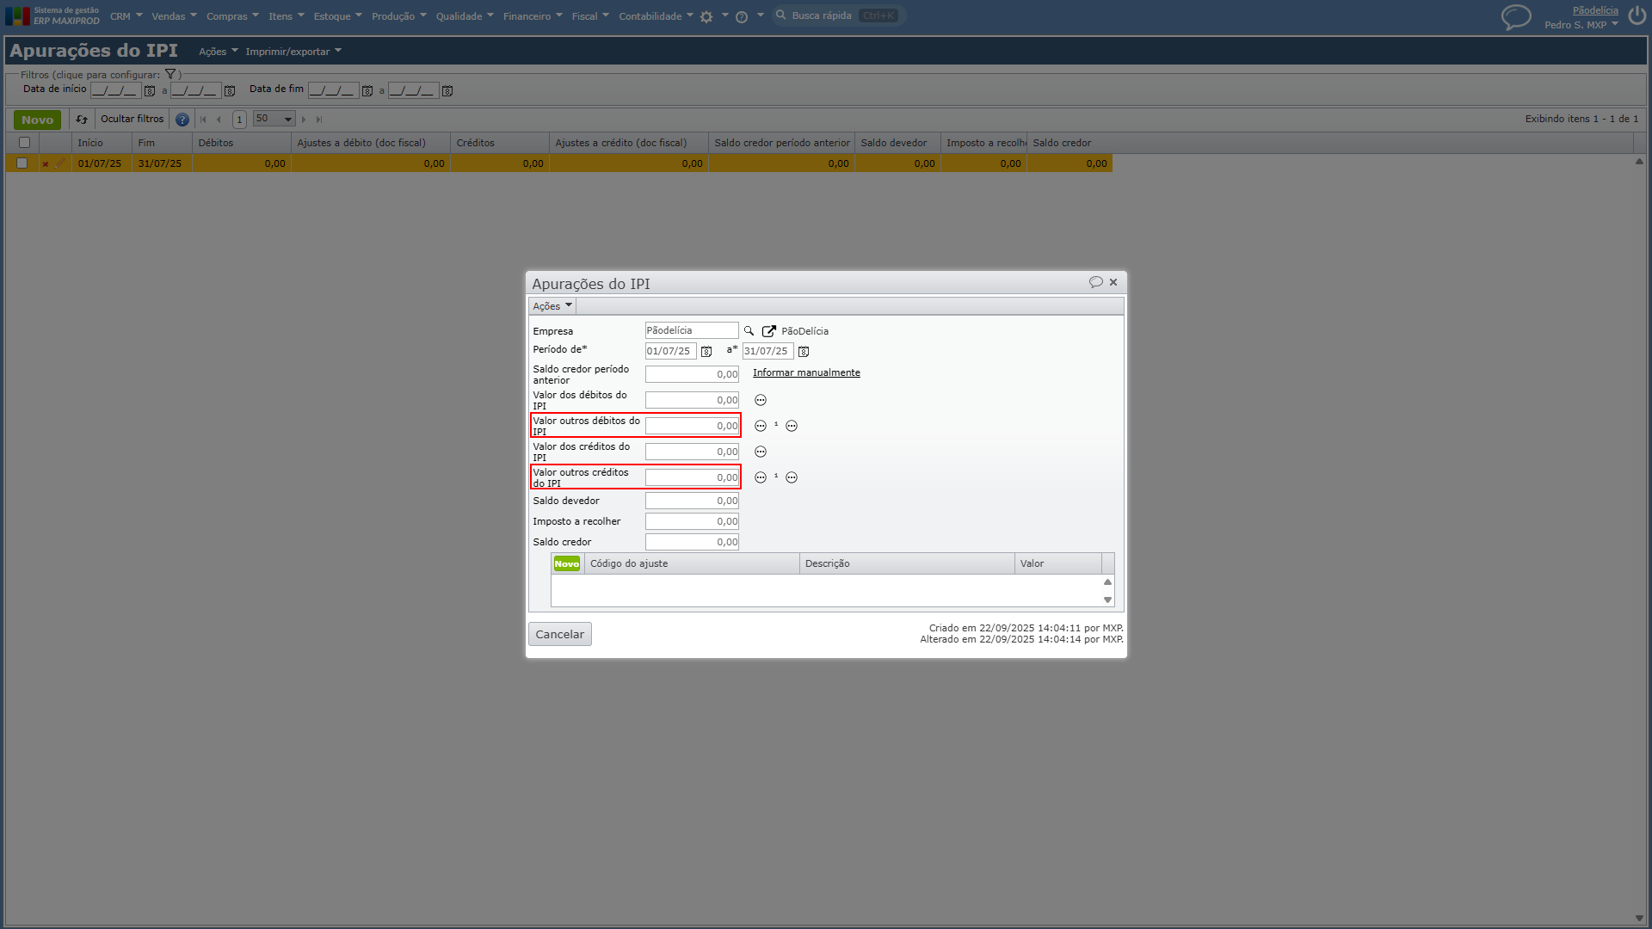Tick the checkbox for the 01/07/25 row

(22, 163)
